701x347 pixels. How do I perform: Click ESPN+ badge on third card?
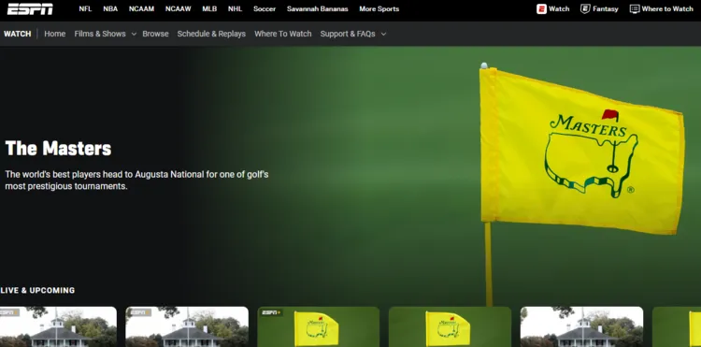(272, 312)
